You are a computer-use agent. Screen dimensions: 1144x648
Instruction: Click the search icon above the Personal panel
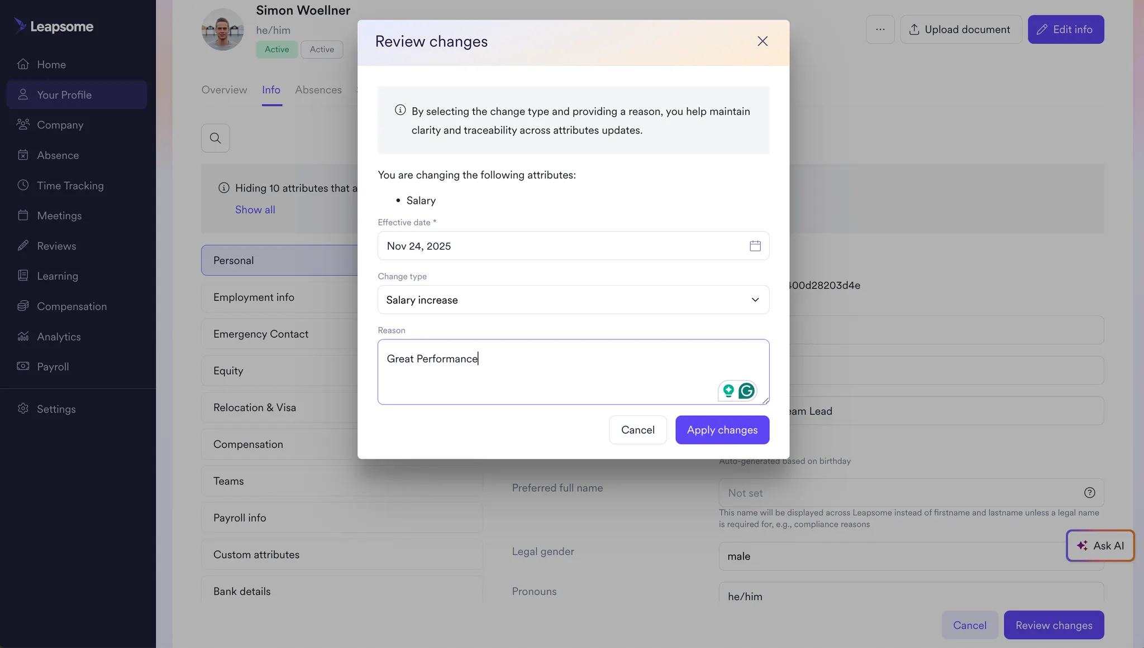(x=216, y=137)
